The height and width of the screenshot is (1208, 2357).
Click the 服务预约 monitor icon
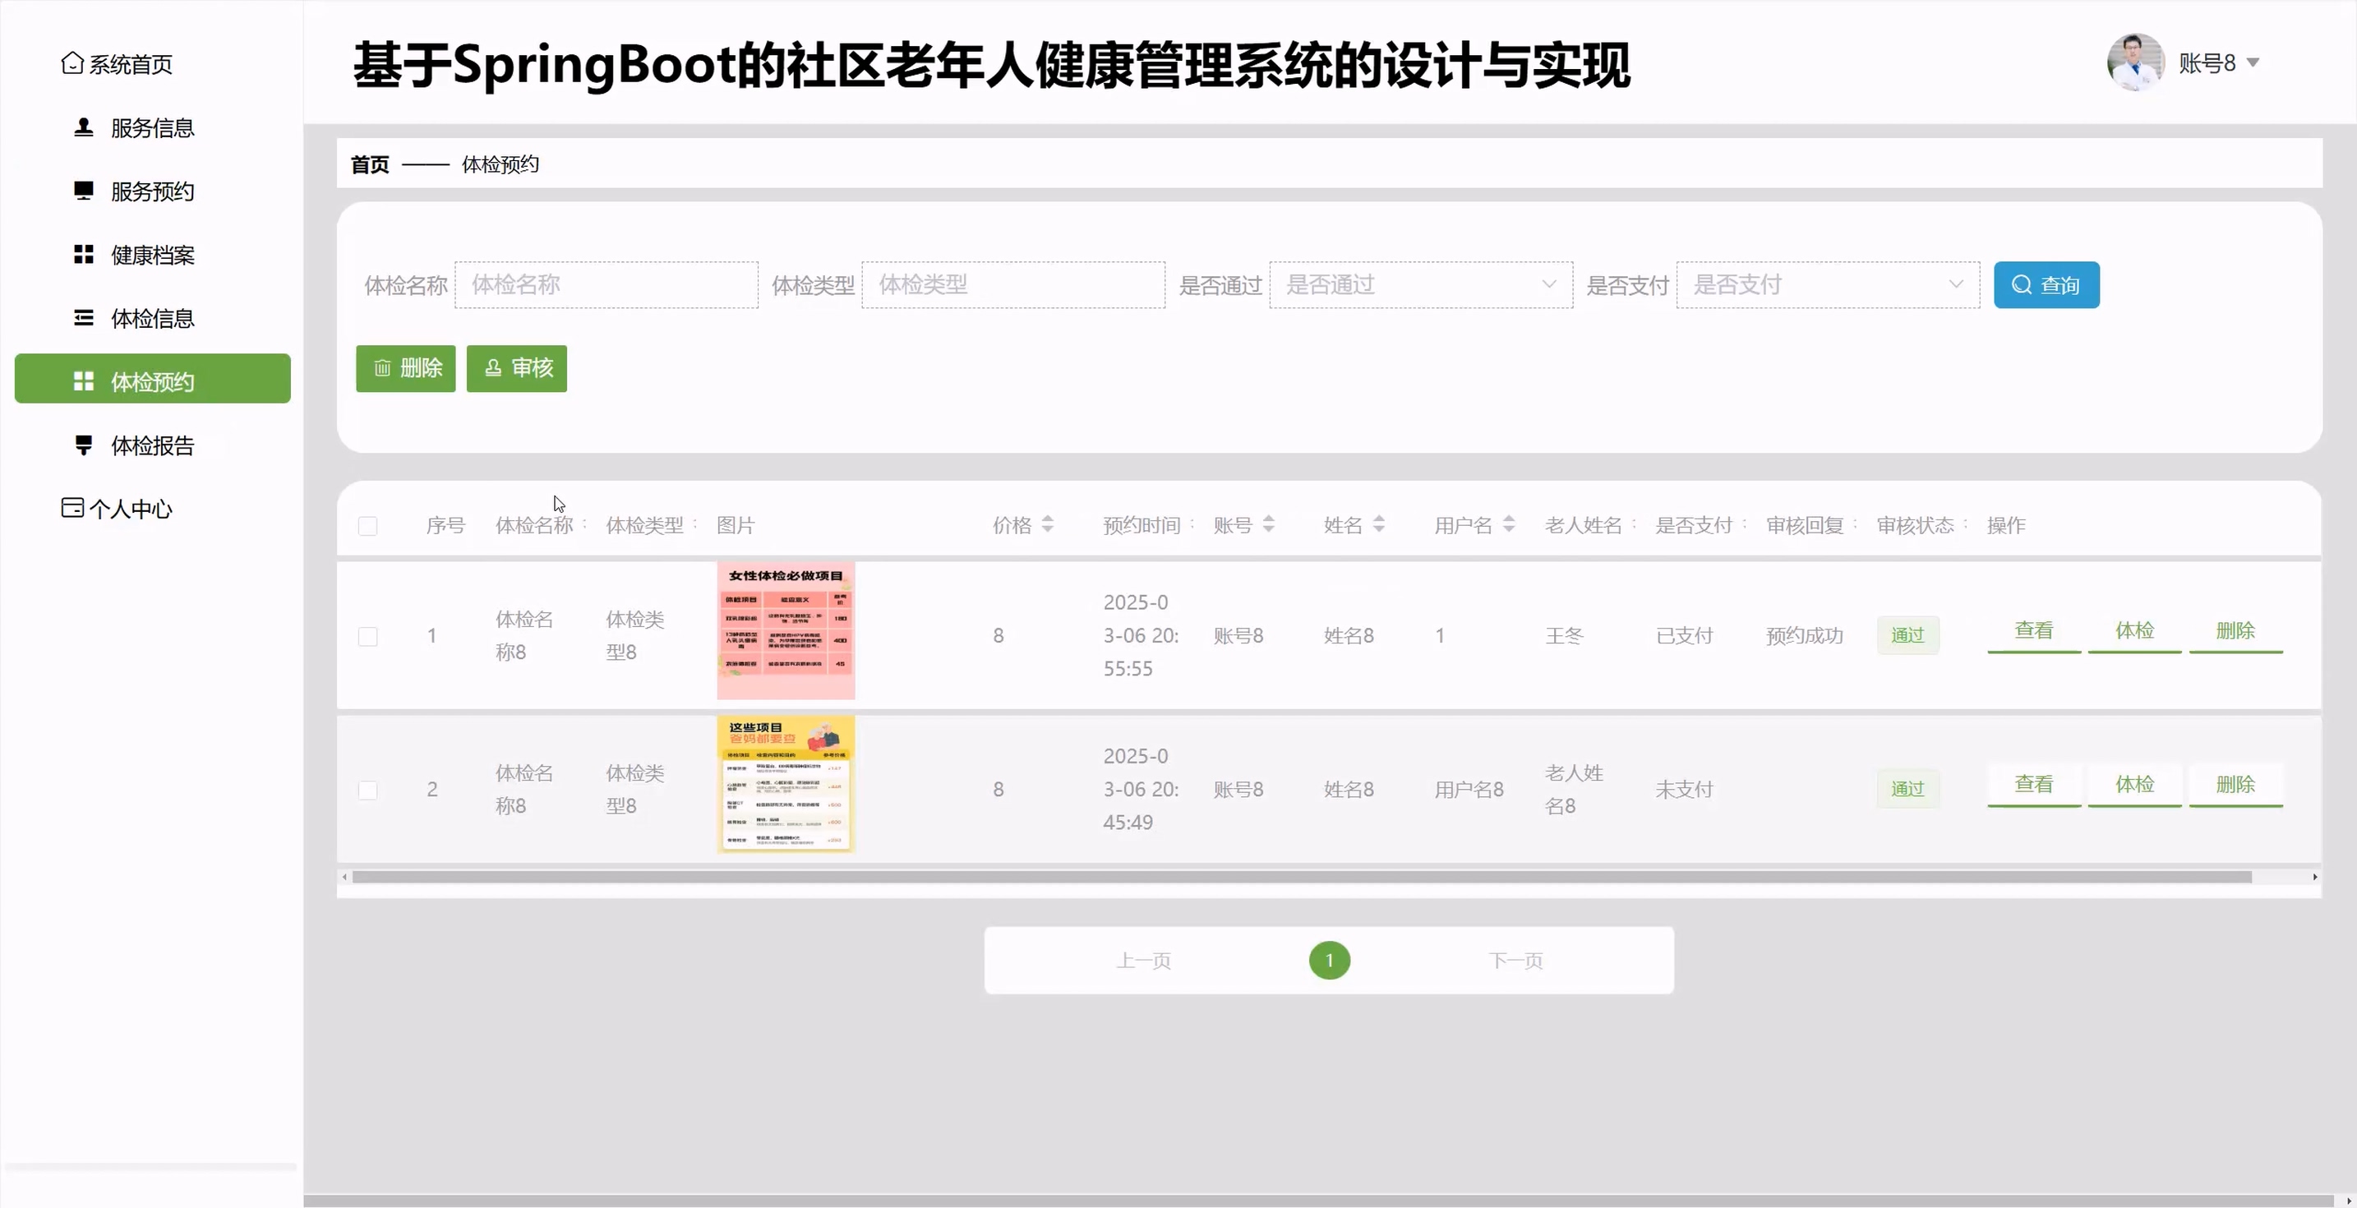[x=83, y=191]
